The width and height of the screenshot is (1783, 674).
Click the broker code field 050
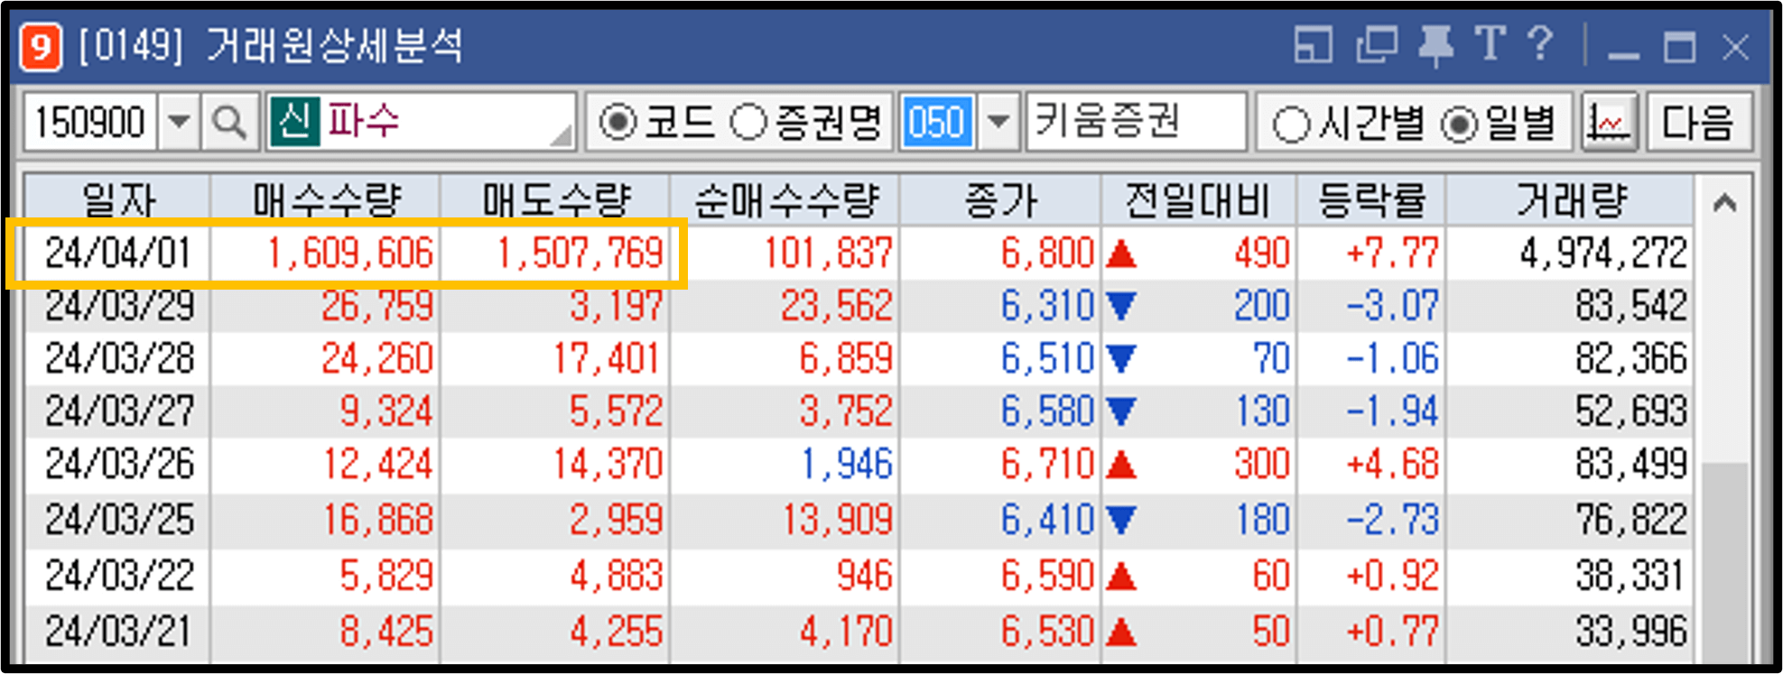coord(938,122)
